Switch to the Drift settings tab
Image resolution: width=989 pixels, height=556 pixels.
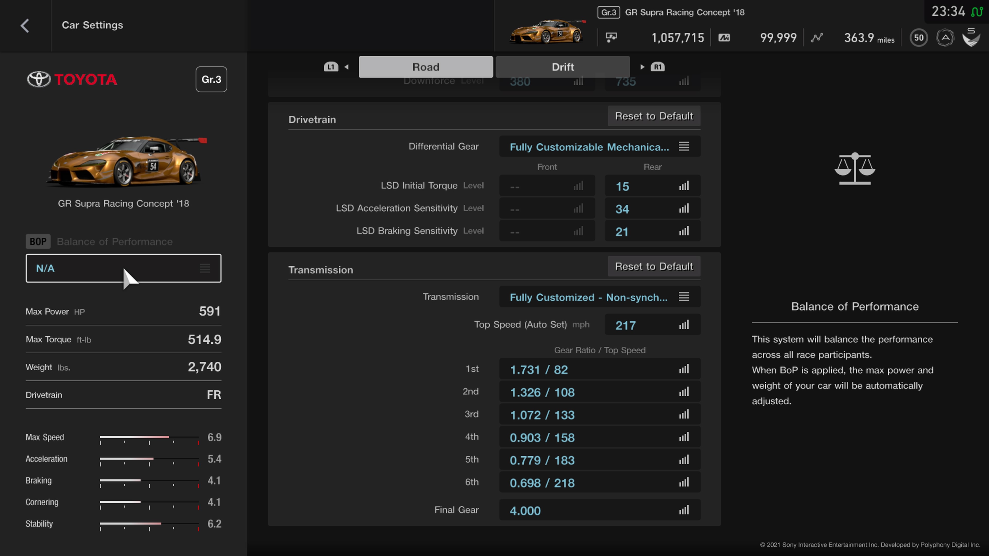click(x=563, y=67)
